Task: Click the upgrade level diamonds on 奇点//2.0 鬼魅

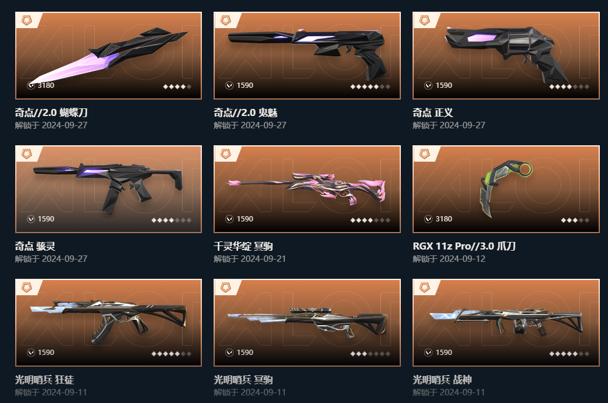Action: tap(370, 87)
